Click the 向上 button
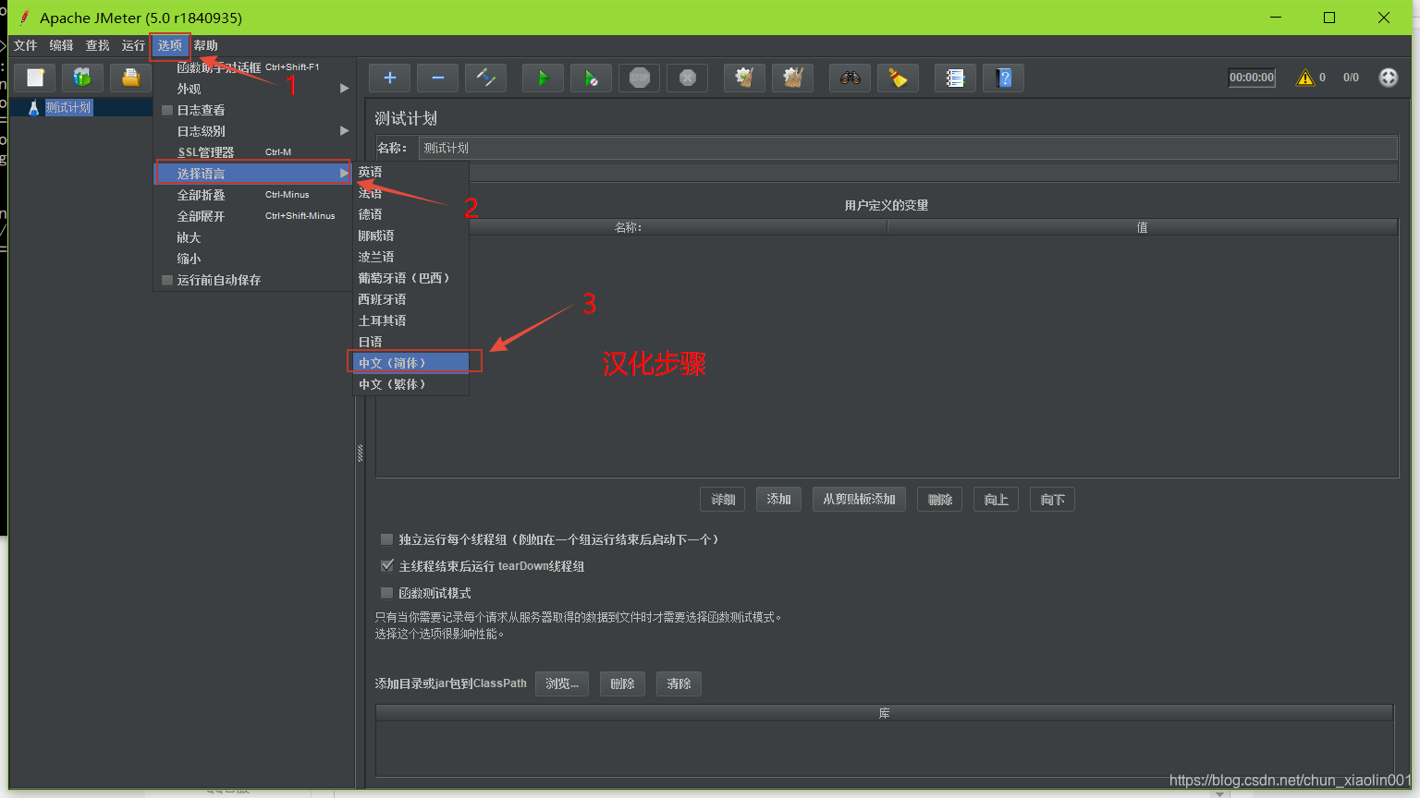Screen dimensions: 1420x798 [996, 500]
